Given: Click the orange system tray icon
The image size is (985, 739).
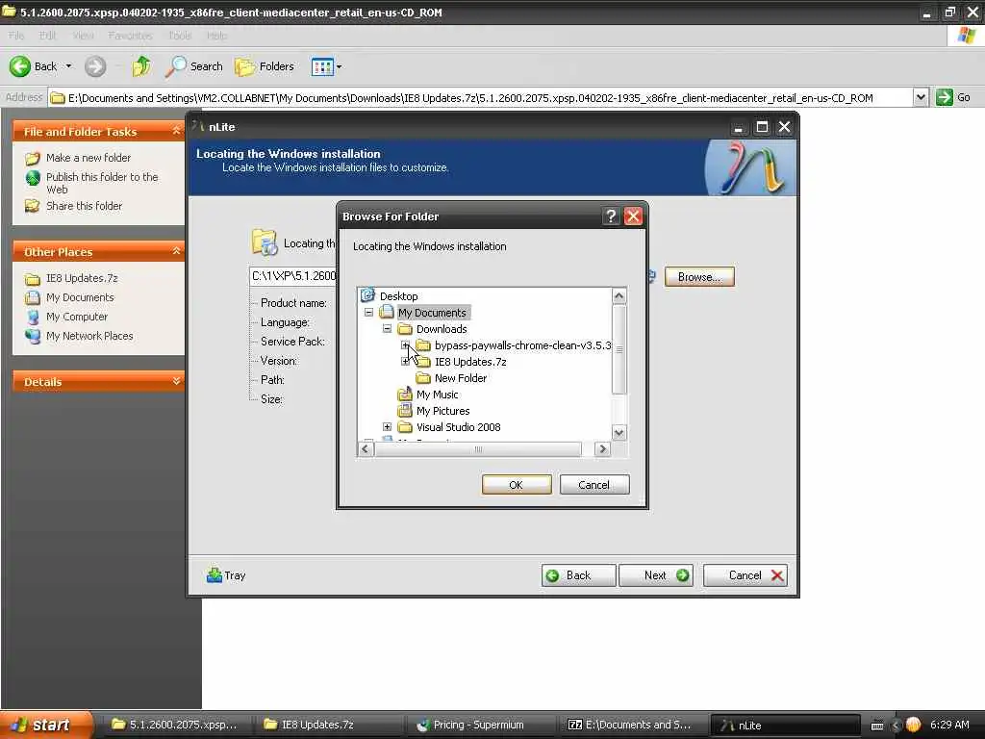Looking at the screenshot, I should pos(914,725).
